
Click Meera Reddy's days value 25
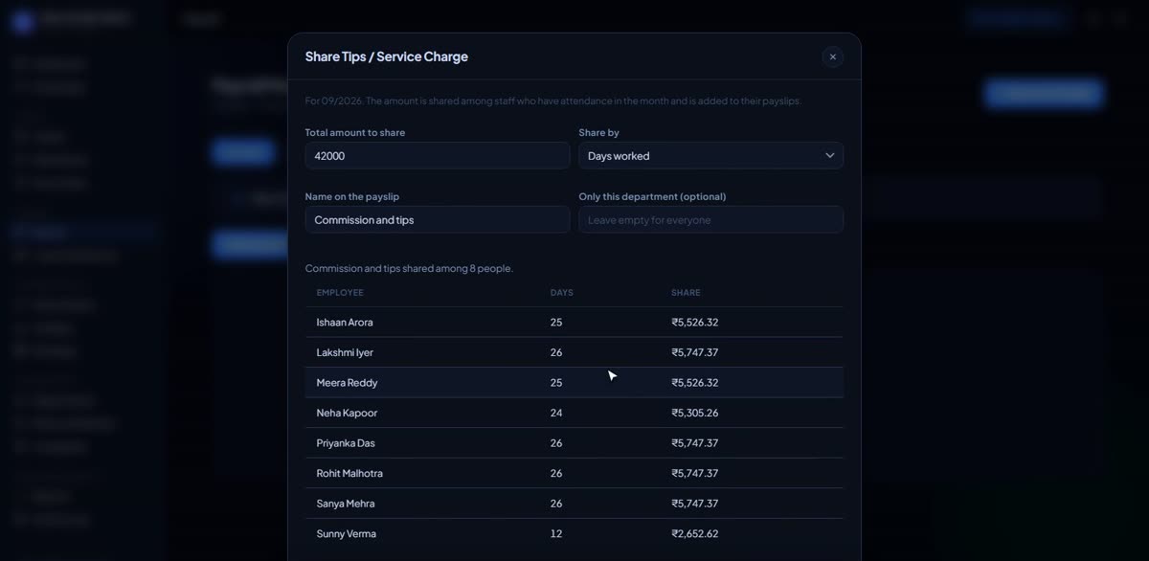[x=556, y=383]
